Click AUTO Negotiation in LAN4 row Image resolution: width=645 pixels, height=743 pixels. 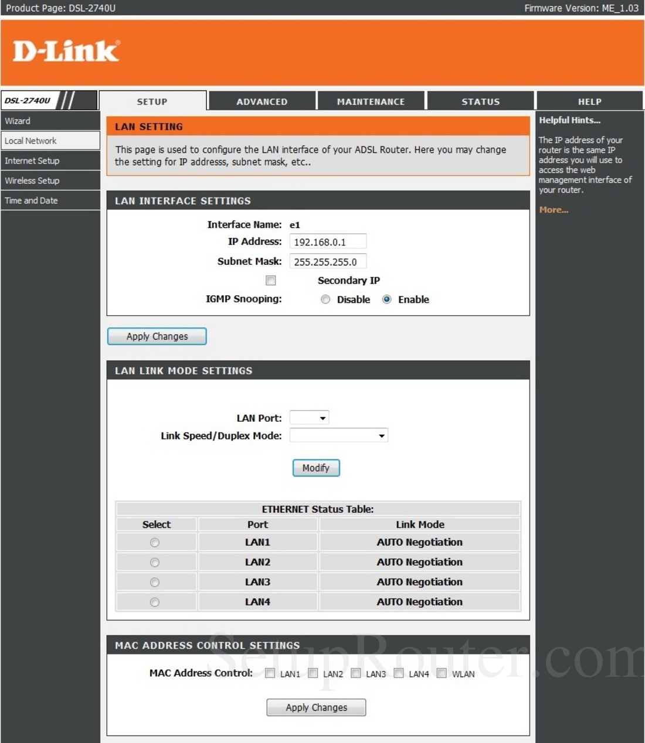tap(420, 602)
